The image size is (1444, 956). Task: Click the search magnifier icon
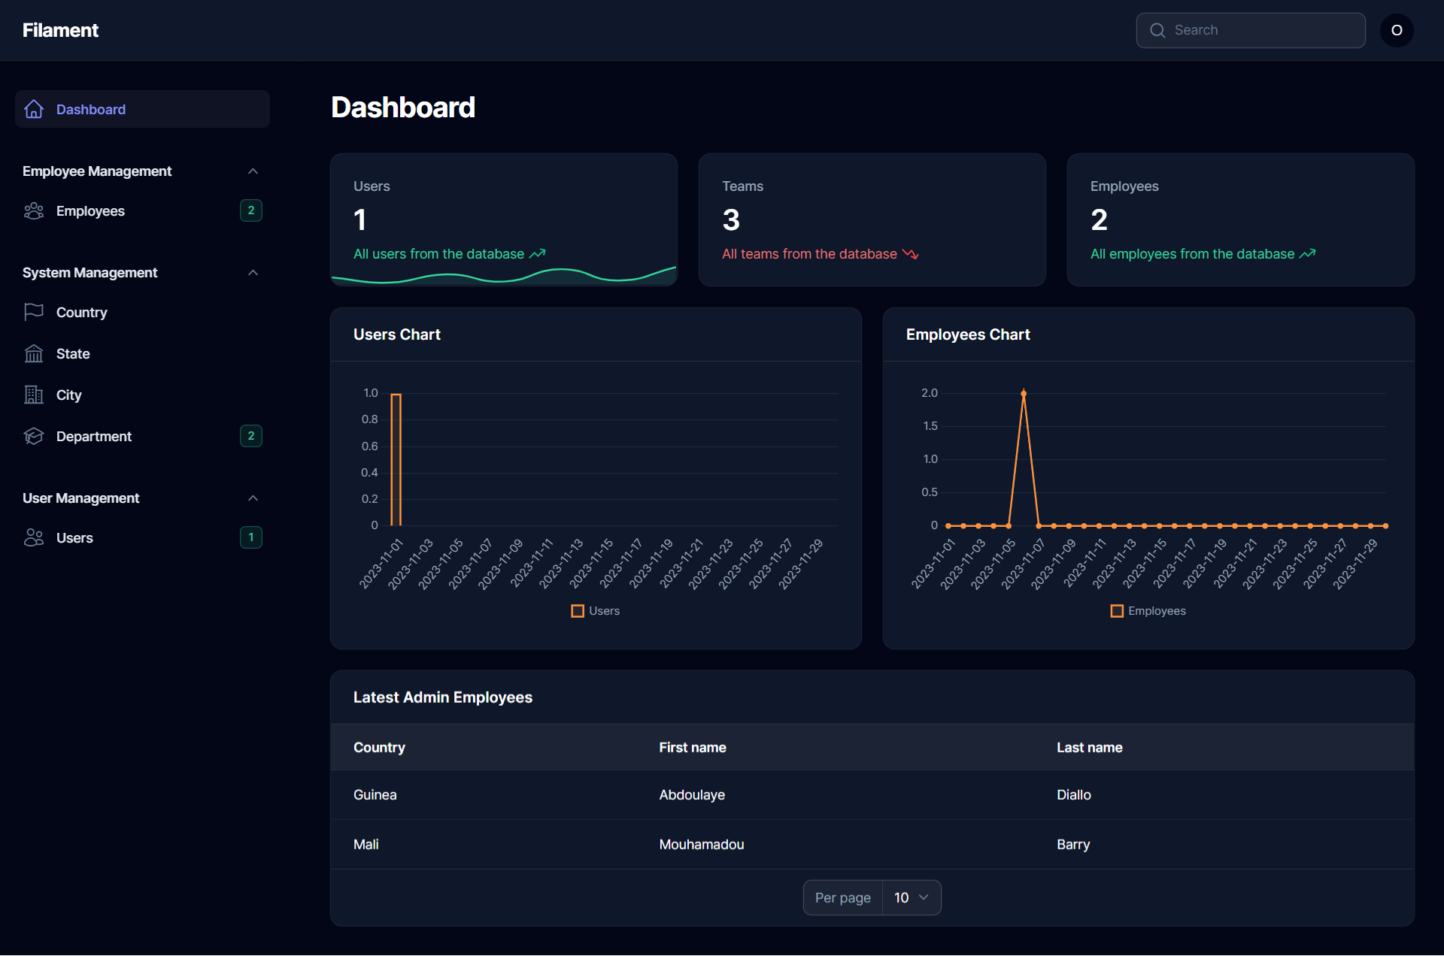tap(1157, 30)
